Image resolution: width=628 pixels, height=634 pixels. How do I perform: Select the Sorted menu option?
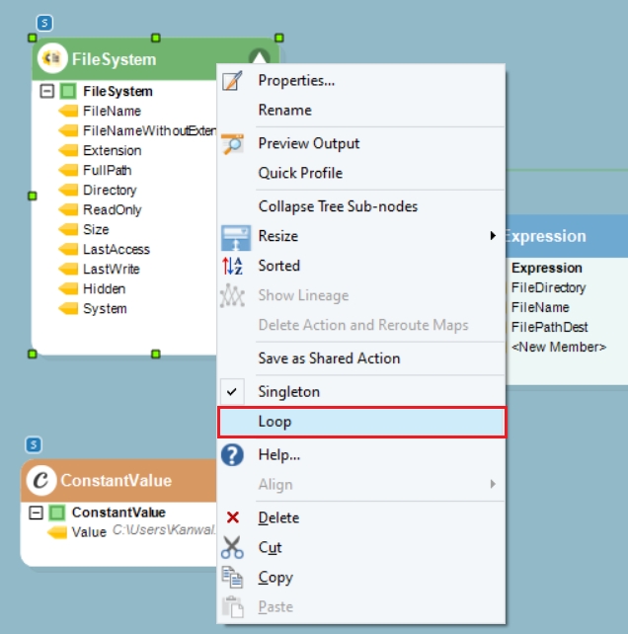(361, 266)
